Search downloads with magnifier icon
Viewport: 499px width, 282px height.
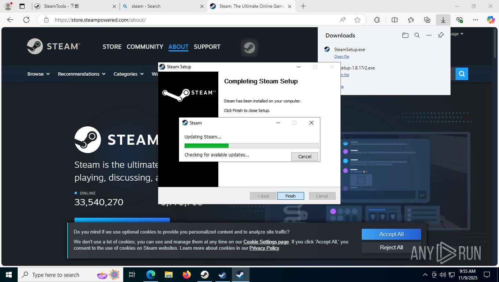point(417,35)
